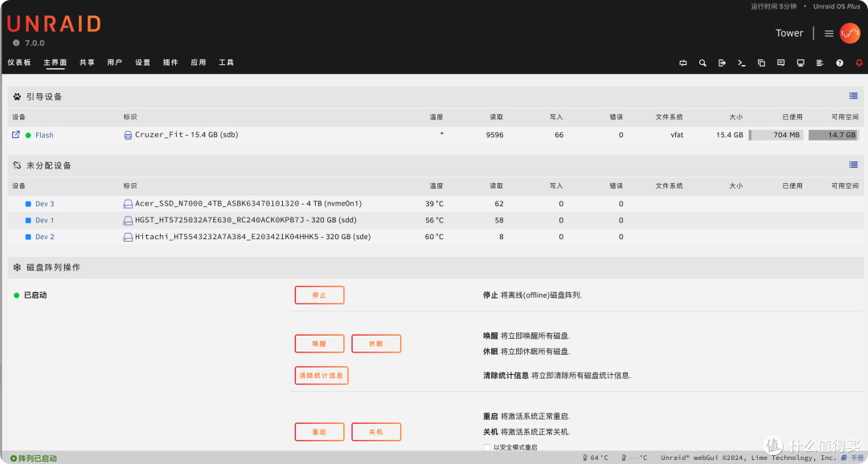Click the vfat file system cell
Screen dimensions: 868x464
677,135
